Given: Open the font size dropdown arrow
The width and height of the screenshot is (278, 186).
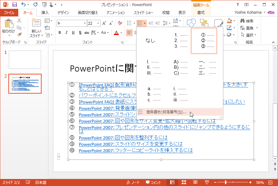Looking at the screenshot, I should [x=98, y=23].
